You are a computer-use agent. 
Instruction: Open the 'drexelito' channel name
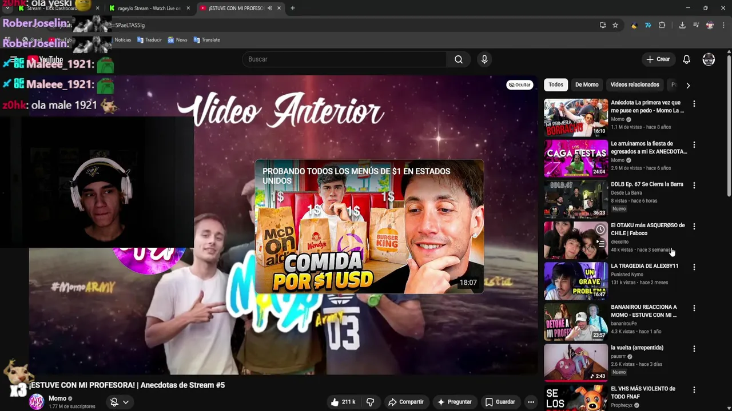[x=619, y=242]
